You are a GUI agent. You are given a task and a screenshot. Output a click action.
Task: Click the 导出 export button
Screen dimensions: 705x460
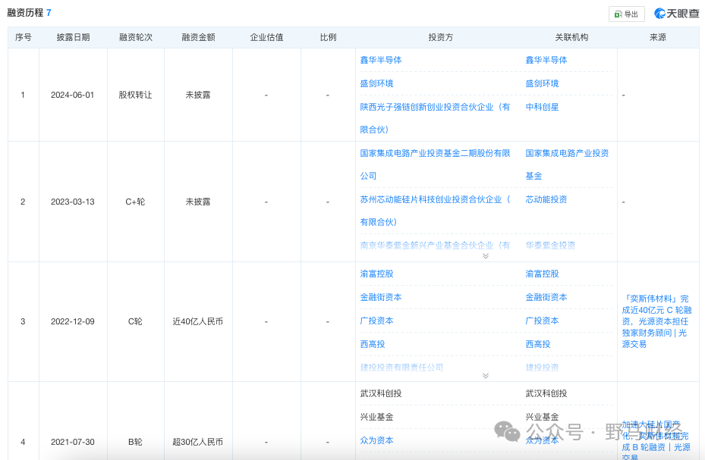click(626, 14)
